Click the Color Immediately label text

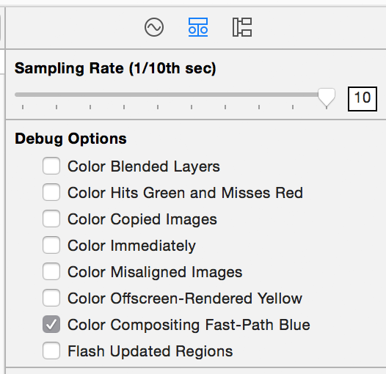(x=131, y=246)
